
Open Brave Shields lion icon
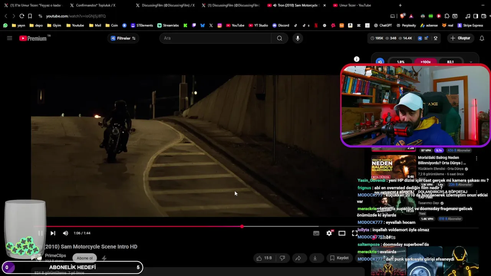coord(402,16)
